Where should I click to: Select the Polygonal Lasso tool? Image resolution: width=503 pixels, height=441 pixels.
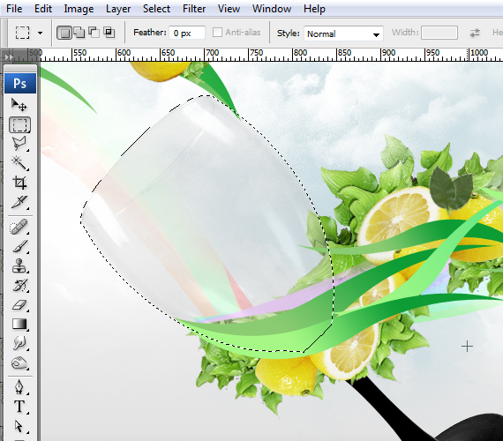tap(19, 144)
